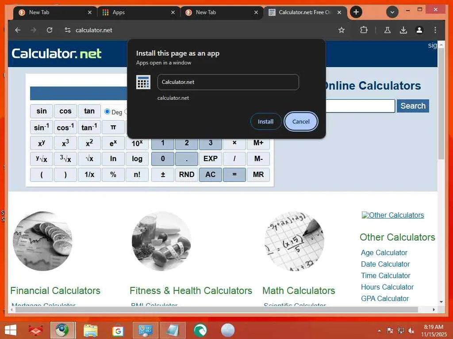Click the cos calculator key
Screen dimensions: 453x339
point(65,111)
